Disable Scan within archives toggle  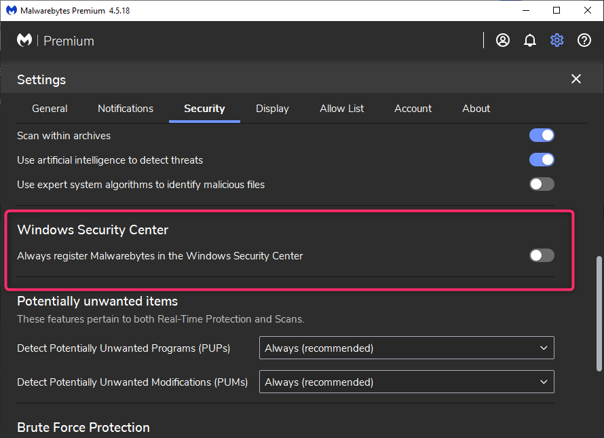542,135
